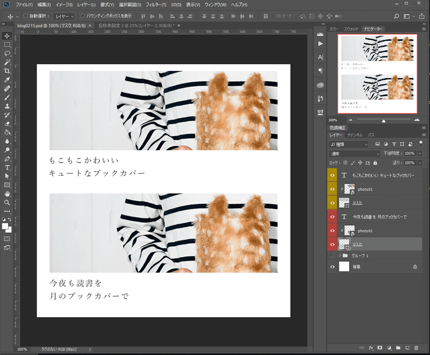Select the Eraser tool
The height and width of the screenshot is (355, 430).
point(7,124)
